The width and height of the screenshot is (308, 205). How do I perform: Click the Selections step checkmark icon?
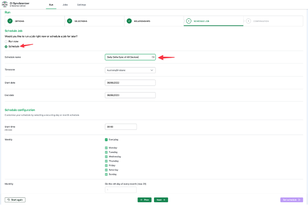69,21
